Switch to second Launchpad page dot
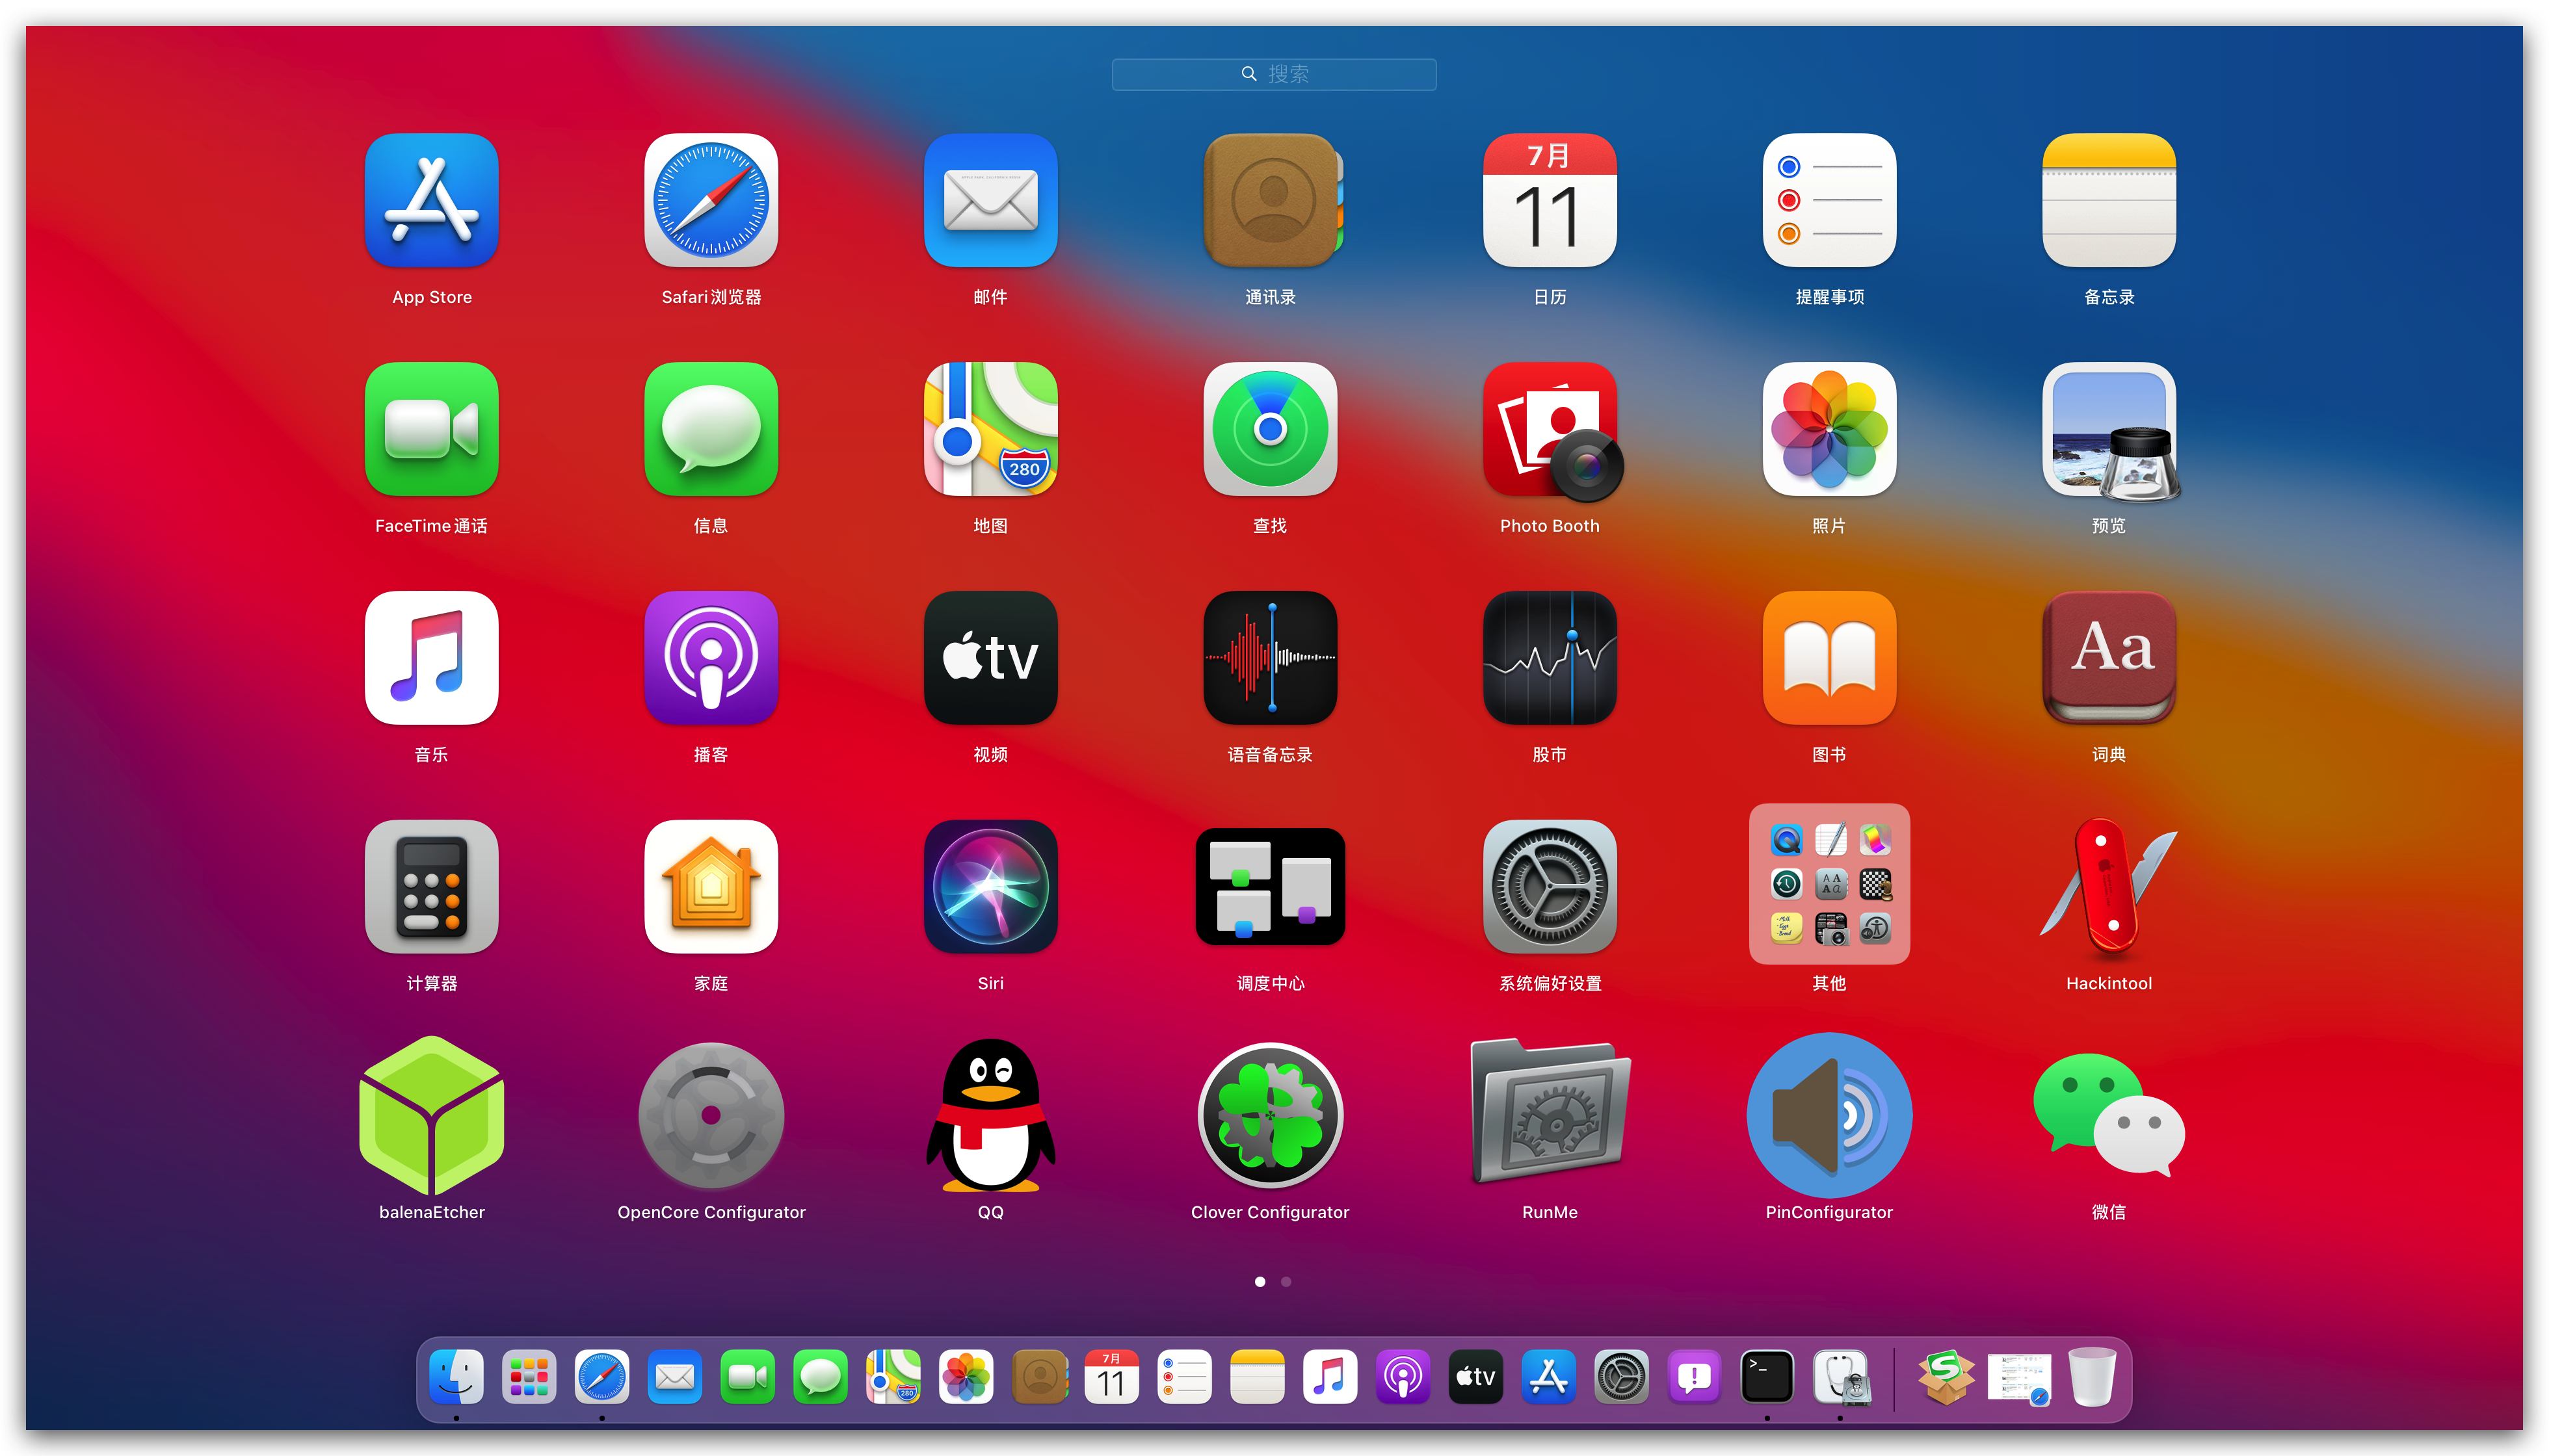Viewport: 2549px width, 1456px height. click(x=1286, y=1281)
